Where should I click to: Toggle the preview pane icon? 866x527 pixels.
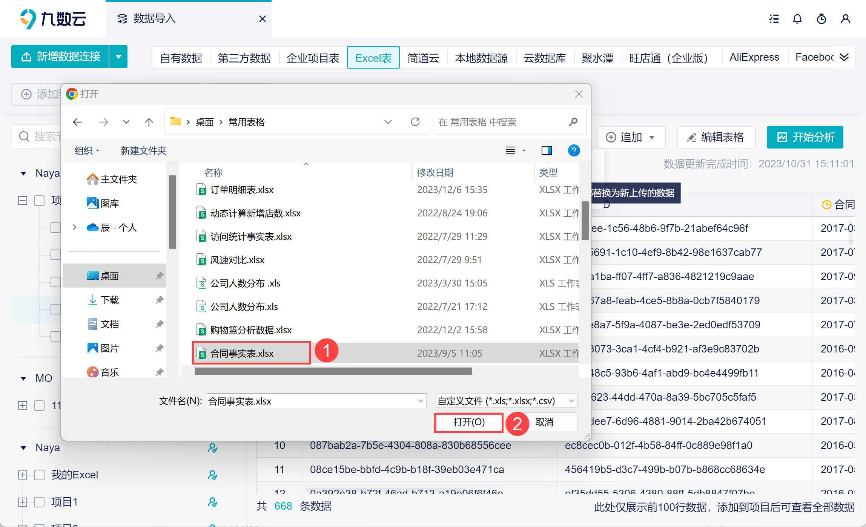[x=547, y=150]
